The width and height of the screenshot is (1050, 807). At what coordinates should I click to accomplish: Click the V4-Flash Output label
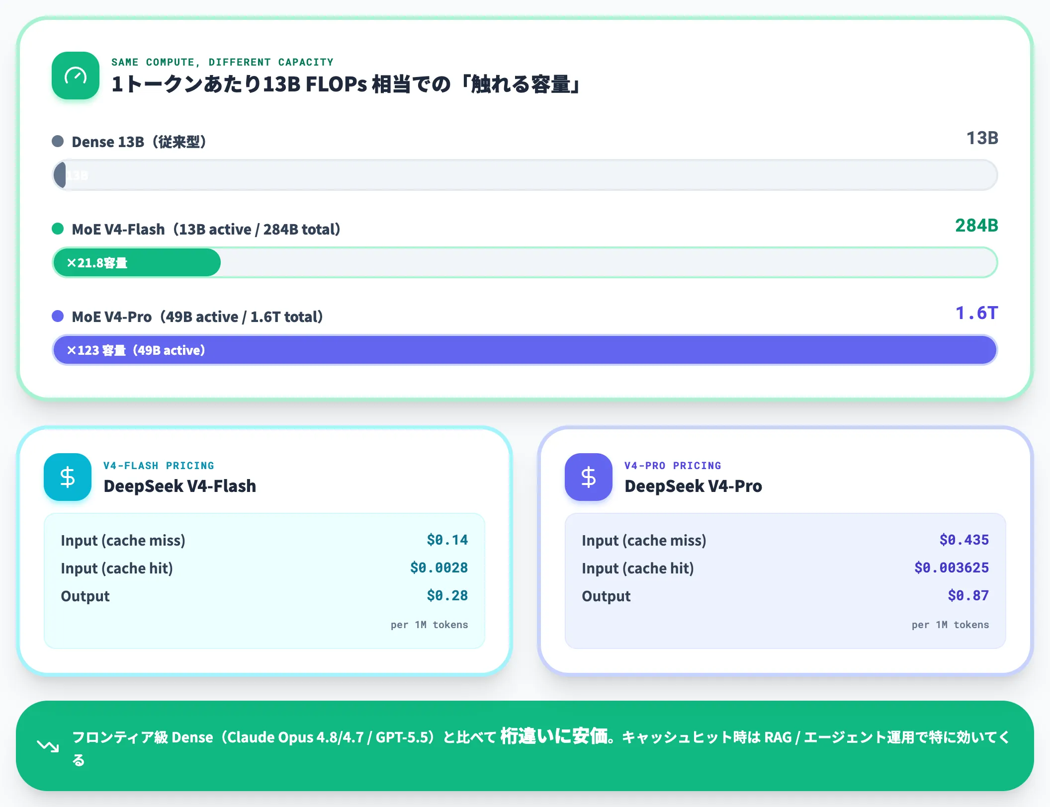(85, 596)
